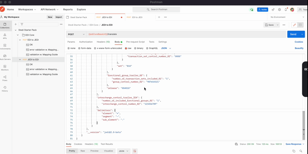Viewport: 308px width, 154px height.
Task: Open the notifications bell icon
Action: click(x=286, y=9)
